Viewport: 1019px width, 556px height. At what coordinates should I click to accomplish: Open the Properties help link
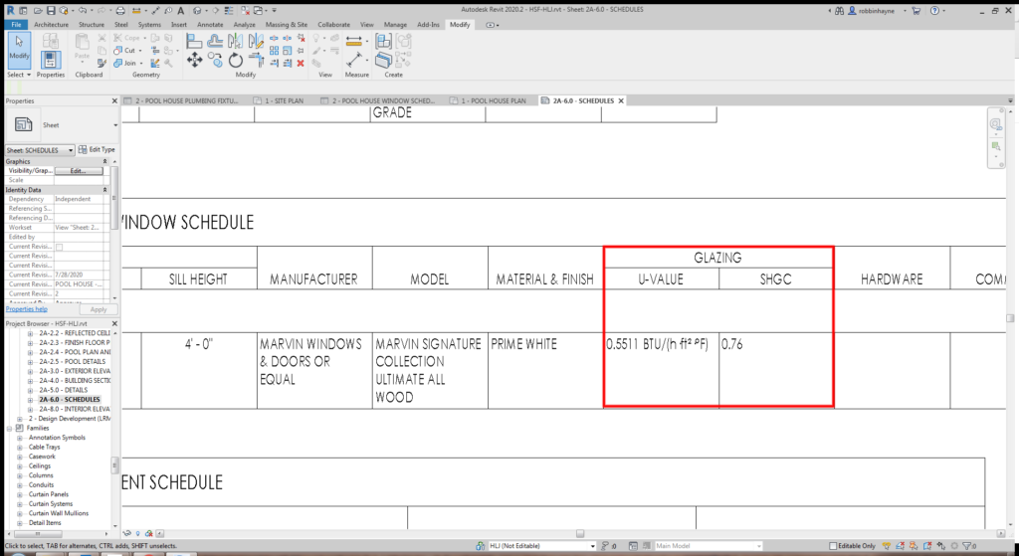pyautogui.click(x=27, y=309)
